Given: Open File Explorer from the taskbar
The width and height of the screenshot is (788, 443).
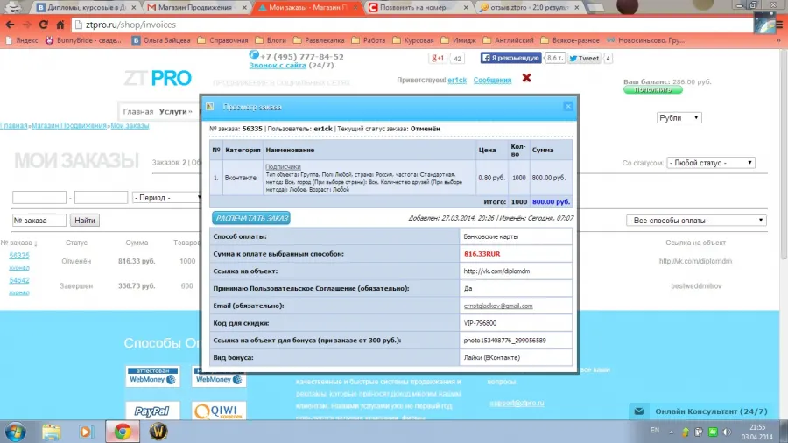Looking at the screenshot, I should [51, 432].
